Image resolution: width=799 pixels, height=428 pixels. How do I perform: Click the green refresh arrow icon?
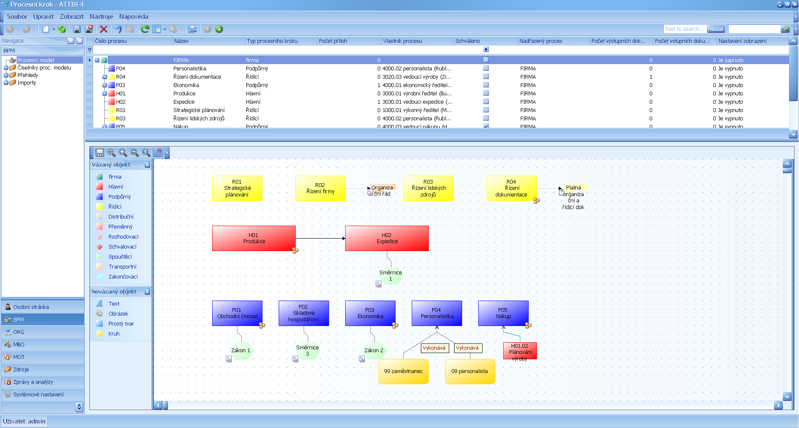(145, 29)
